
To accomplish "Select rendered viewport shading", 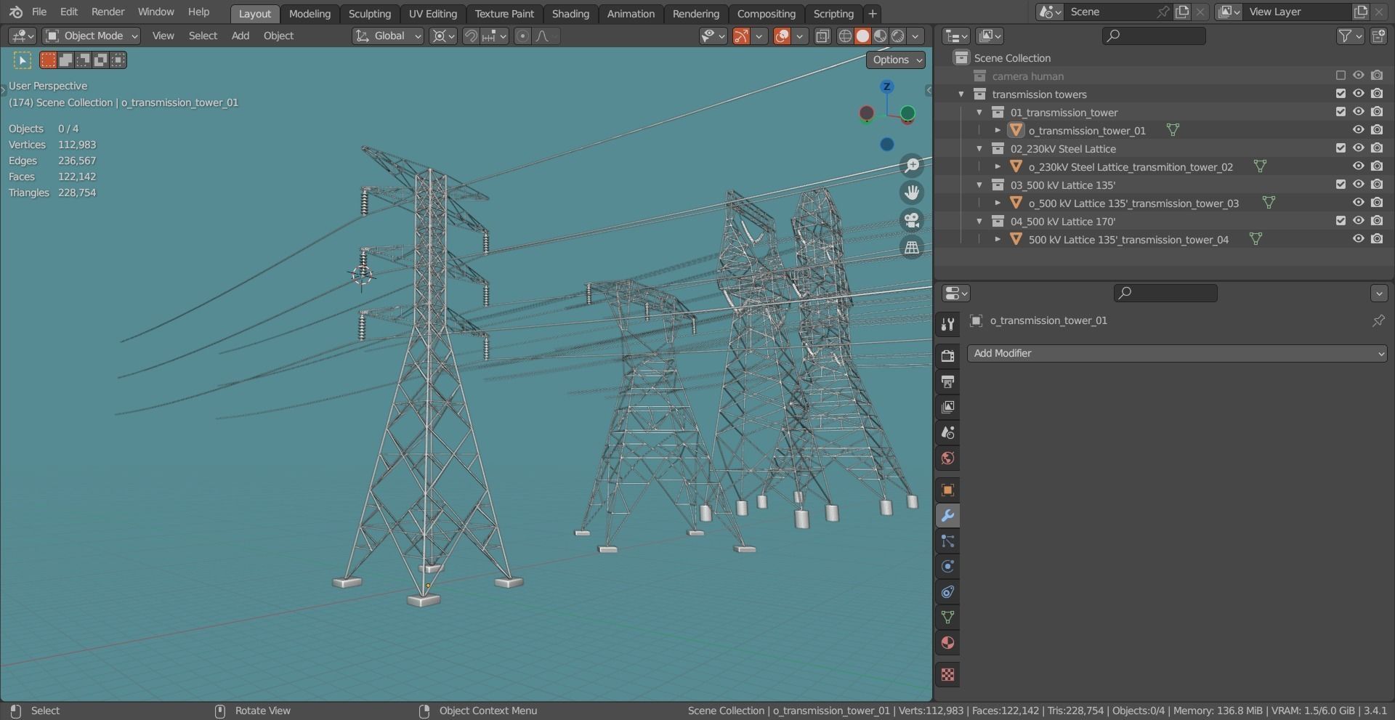I will [897, 36].
